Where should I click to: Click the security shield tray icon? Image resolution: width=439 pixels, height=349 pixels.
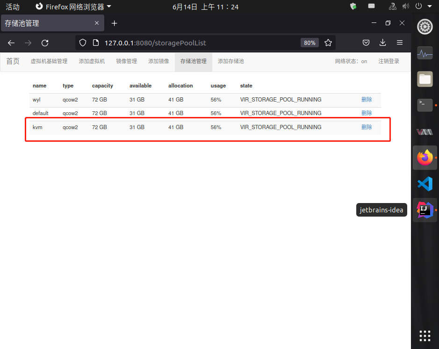[353, 6]
